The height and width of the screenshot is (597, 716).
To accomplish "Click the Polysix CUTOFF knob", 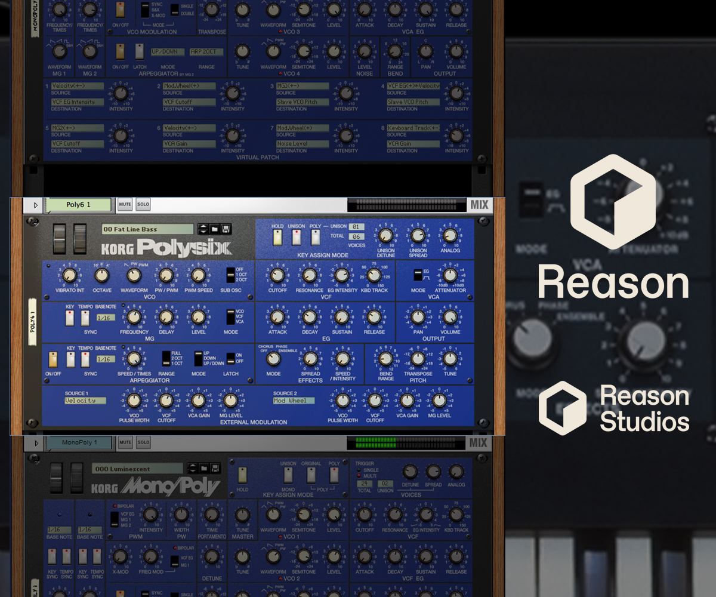I will 277,275.
